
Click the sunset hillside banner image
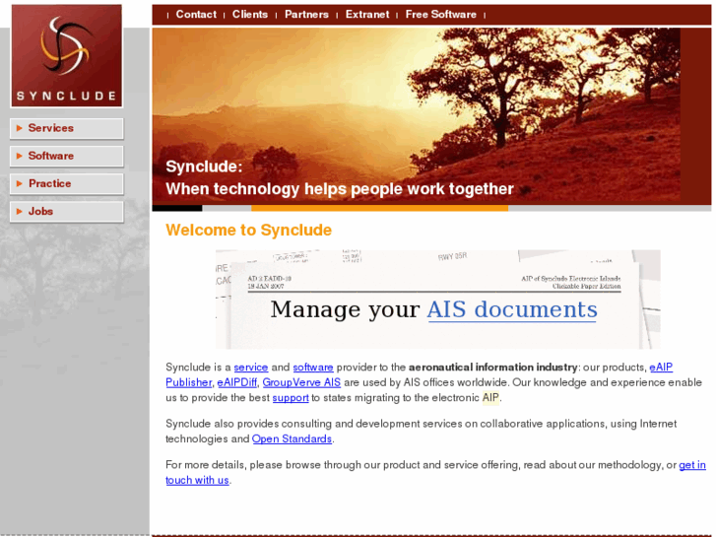pos(416,115)
